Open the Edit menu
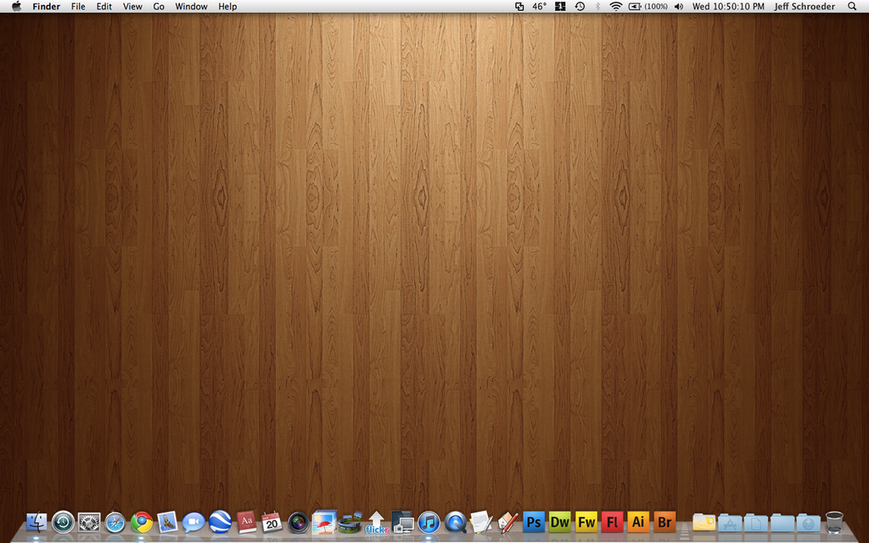Screen dimensions: 869x543 pyautogui.click(x=104, y=6)
